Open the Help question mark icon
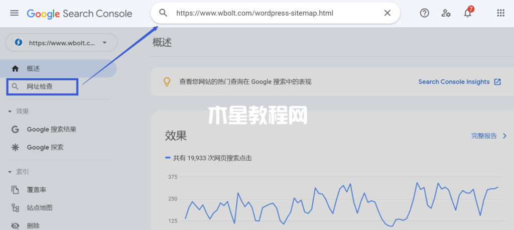The image size is (514, 230). pos(425,13)
